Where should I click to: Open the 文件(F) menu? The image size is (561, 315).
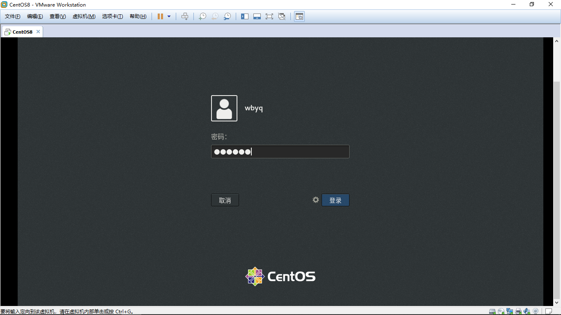point(13,16)
